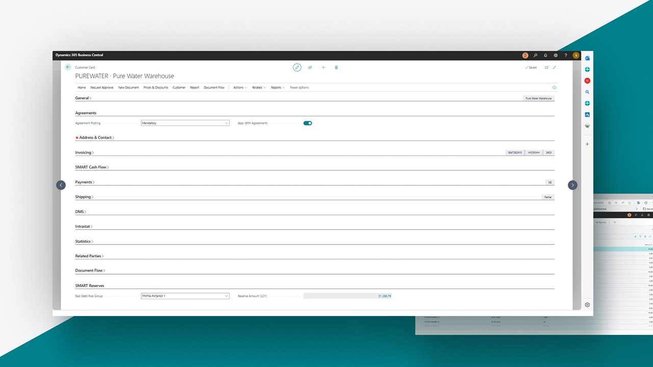Click the orange round icon in the top bar

coord(525,55)
